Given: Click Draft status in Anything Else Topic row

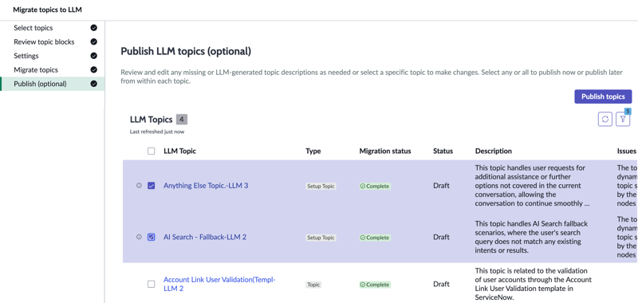Looking at the screenshot, I should point(442,186).
